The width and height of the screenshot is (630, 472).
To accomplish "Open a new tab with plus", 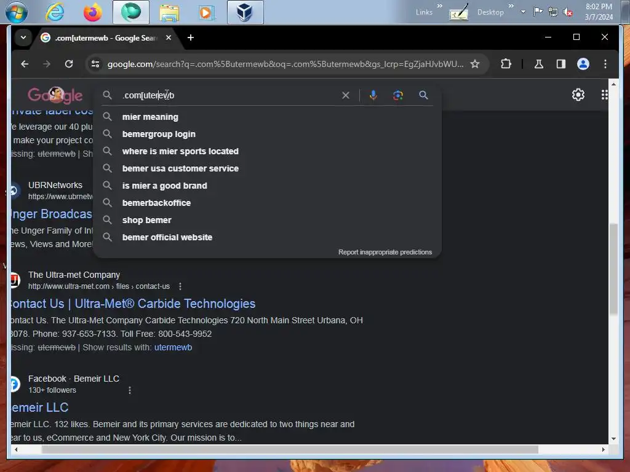I will pyautogui.click(x=191, y=37).
